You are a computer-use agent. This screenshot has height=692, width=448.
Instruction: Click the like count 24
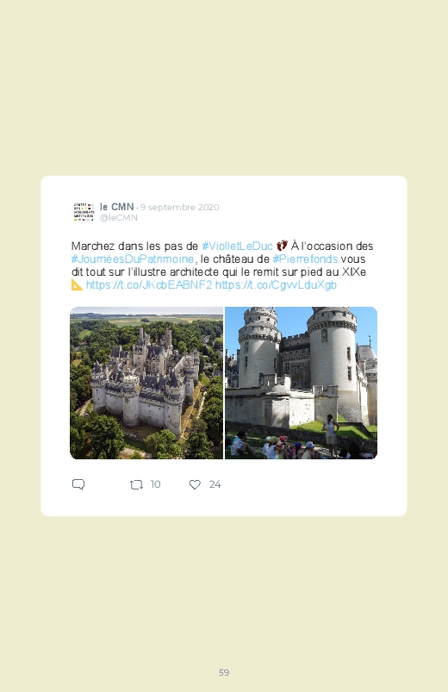215,484
